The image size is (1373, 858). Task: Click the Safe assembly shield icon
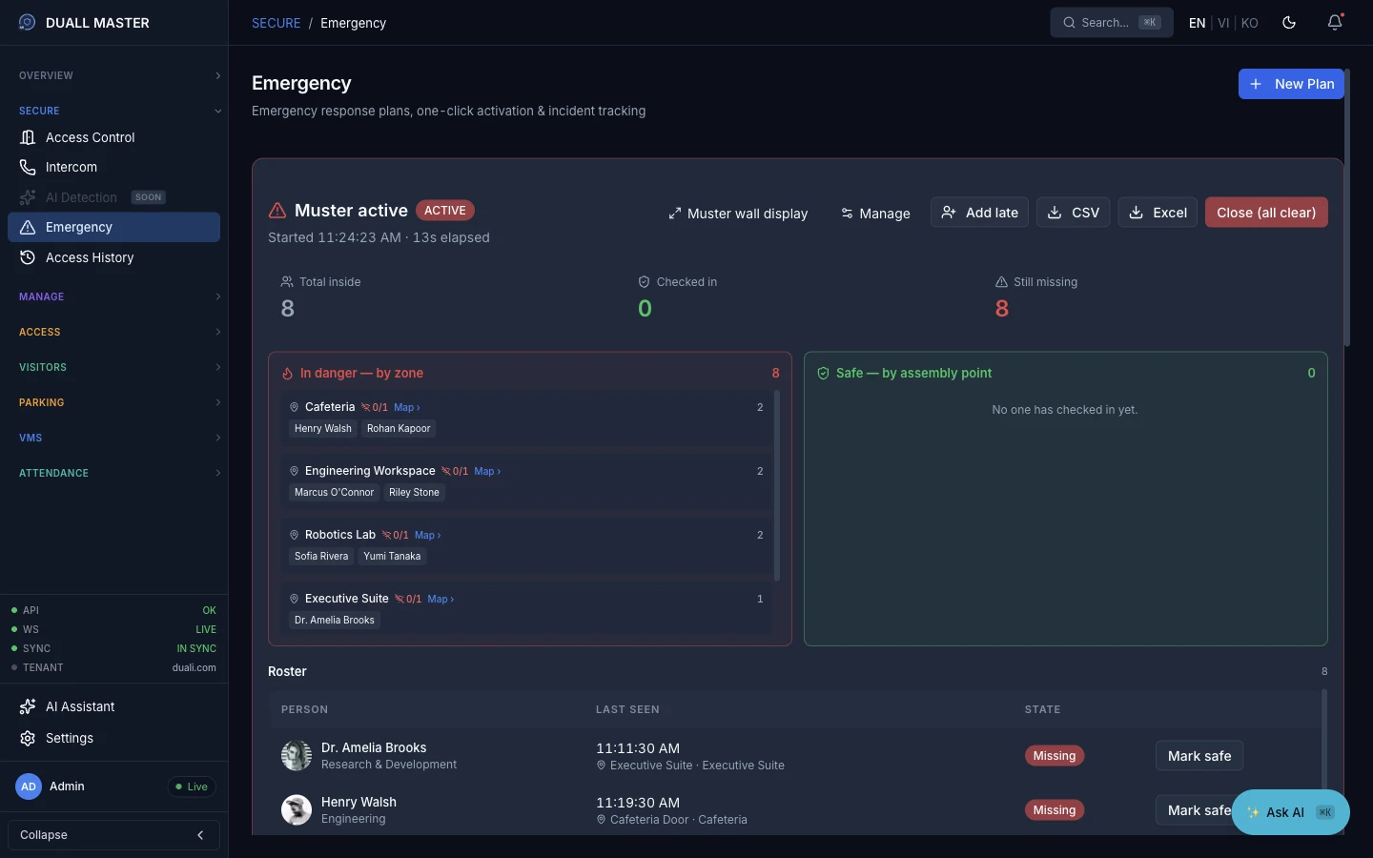point(823,374)
